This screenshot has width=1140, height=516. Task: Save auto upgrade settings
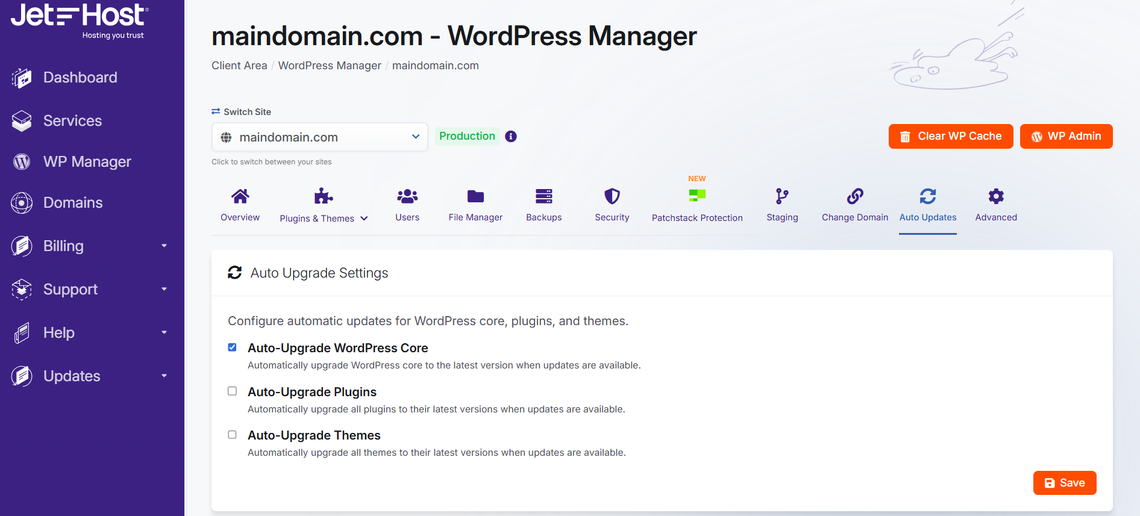click(1065, 483)
